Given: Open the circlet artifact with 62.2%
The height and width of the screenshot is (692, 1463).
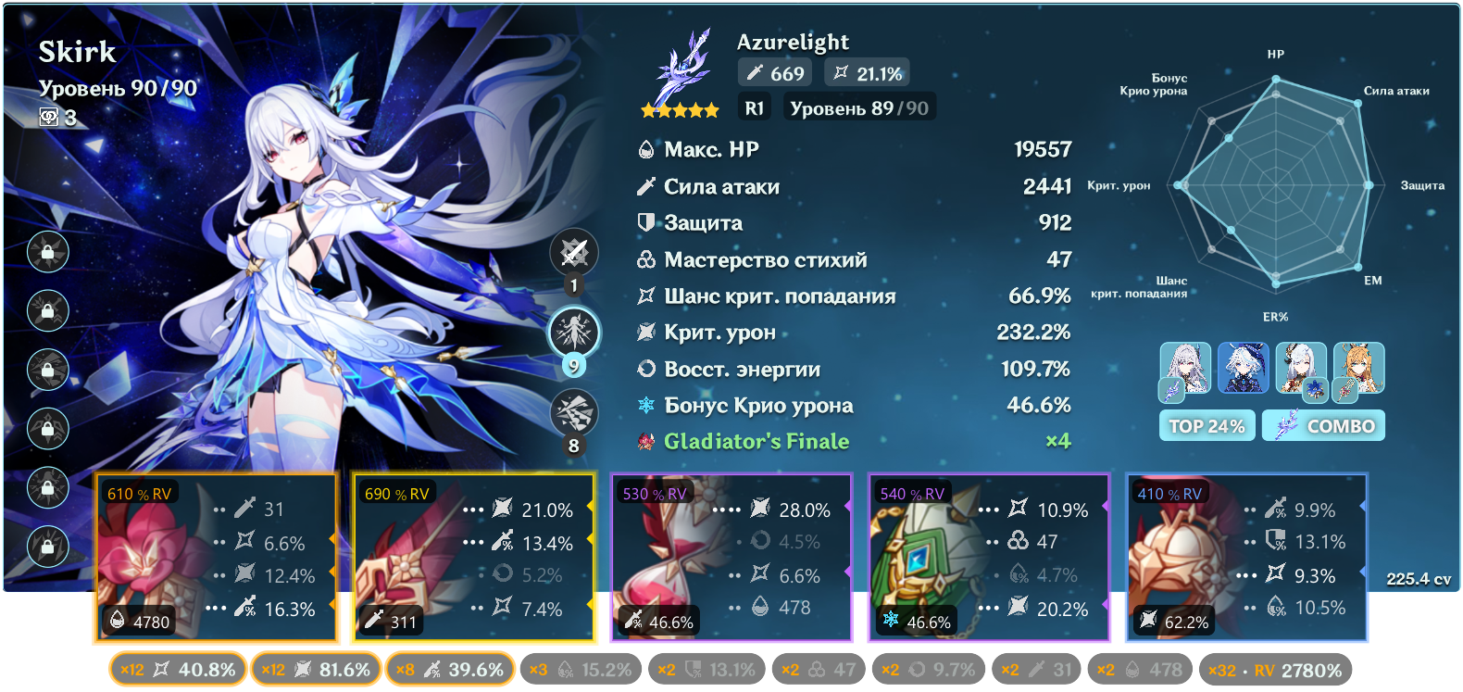Looking at the screenshot, I should (x=1246, y=557).
